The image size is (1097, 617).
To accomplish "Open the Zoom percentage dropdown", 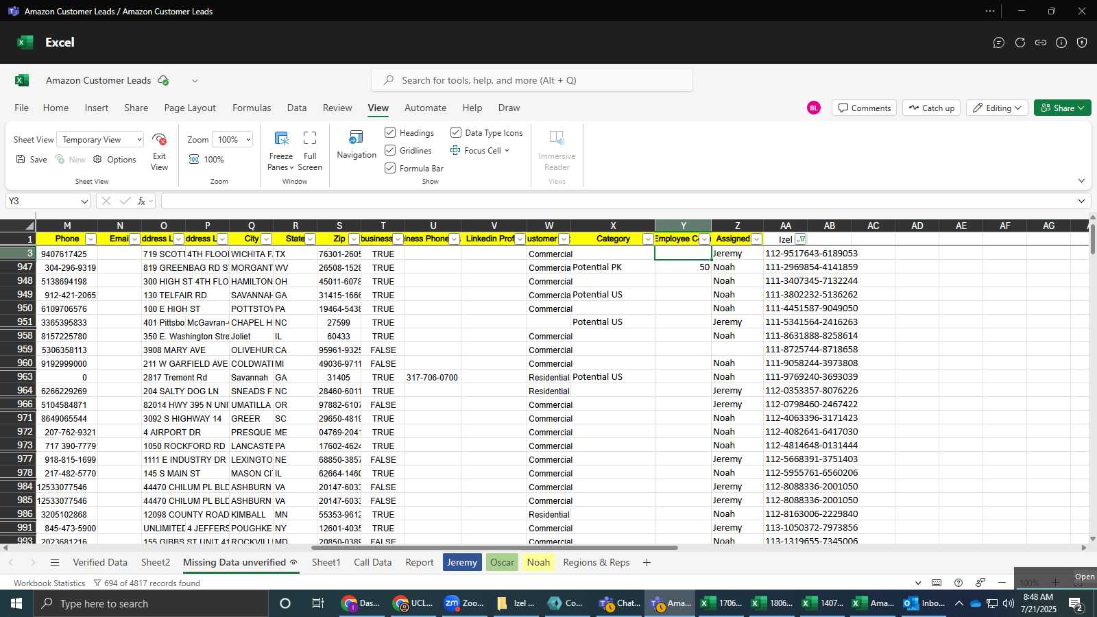I will (232, 139).
